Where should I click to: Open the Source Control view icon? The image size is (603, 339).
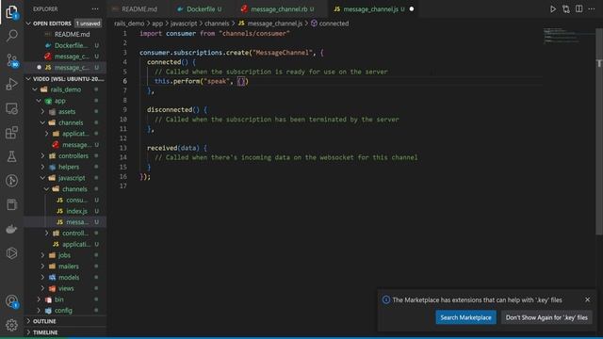coord(12,60)
